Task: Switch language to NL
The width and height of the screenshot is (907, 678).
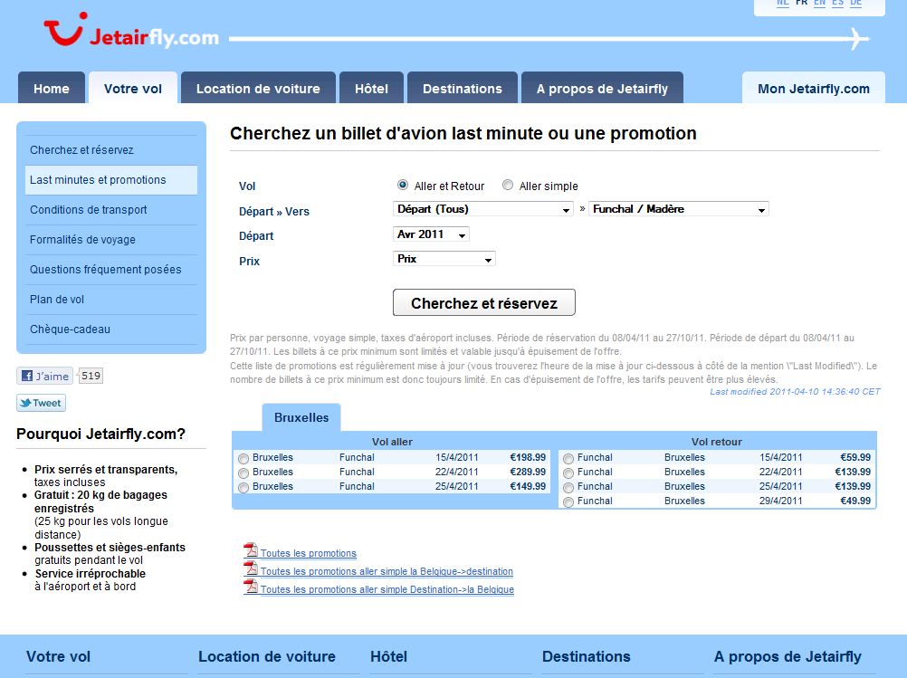Action: (x=783, y=3)
